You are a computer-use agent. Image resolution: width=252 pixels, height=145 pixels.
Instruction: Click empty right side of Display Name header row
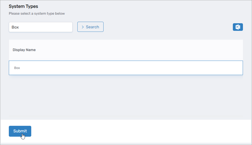(x=176, y=50)
